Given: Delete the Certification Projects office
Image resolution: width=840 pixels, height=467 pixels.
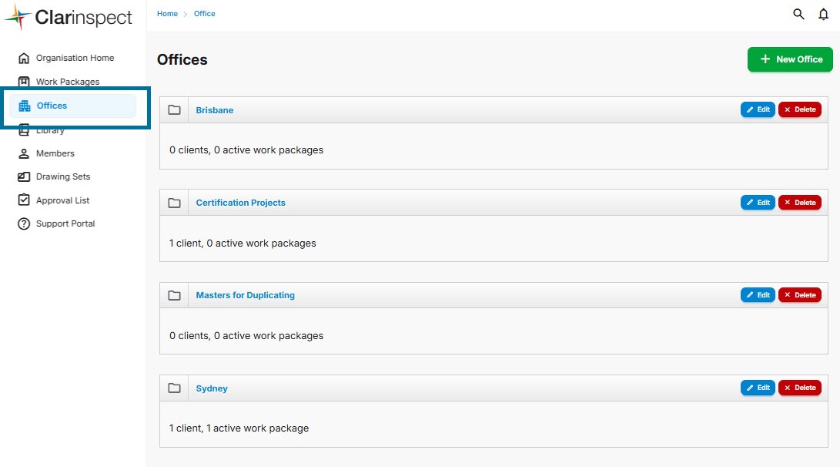Looking at the screenshot, I should (799, 203).
